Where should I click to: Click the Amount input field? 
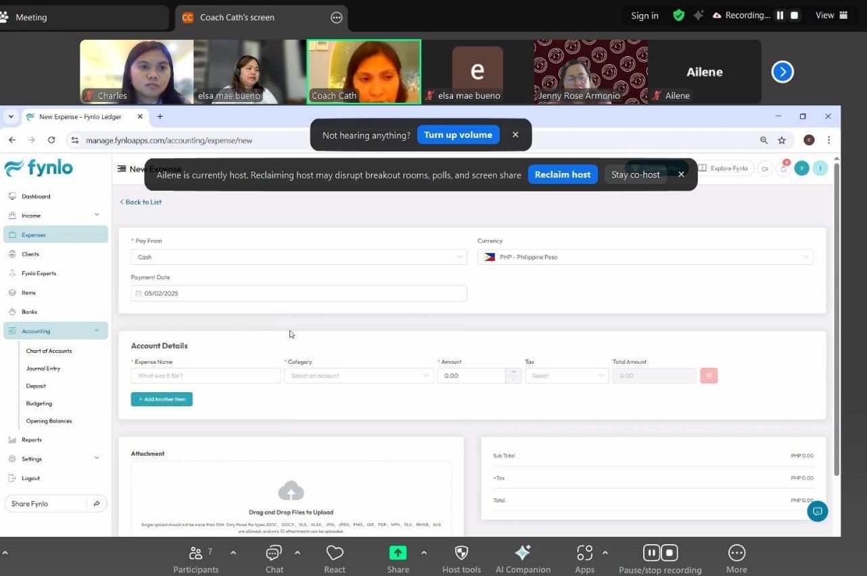click(471, 376)
